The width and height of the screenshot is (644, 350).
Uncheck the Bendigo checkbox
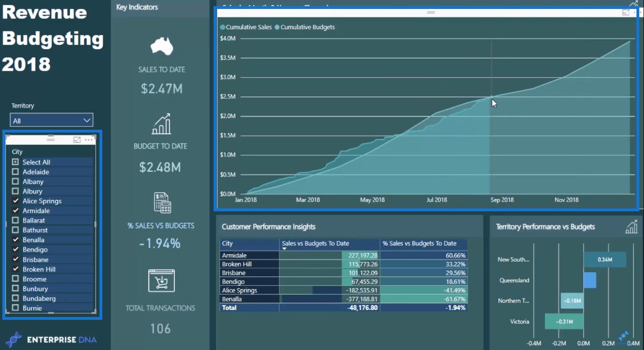coord(16,250)
